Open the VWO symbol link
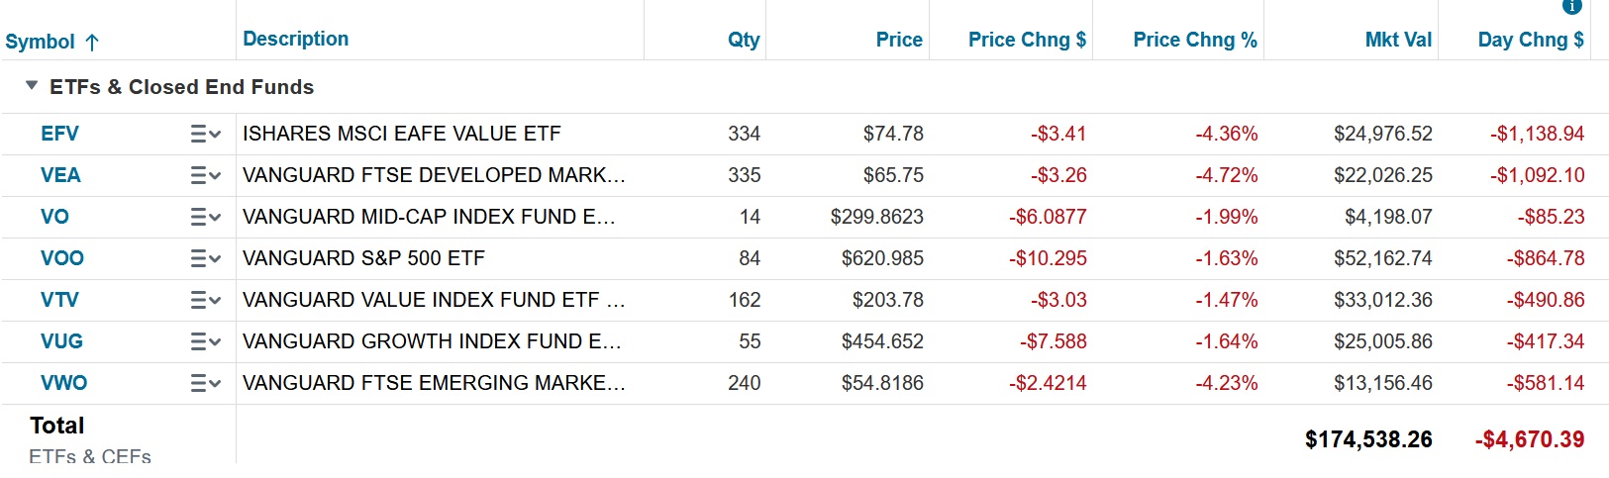Viewport: 1609px width, 478px height. coord(64,383)
